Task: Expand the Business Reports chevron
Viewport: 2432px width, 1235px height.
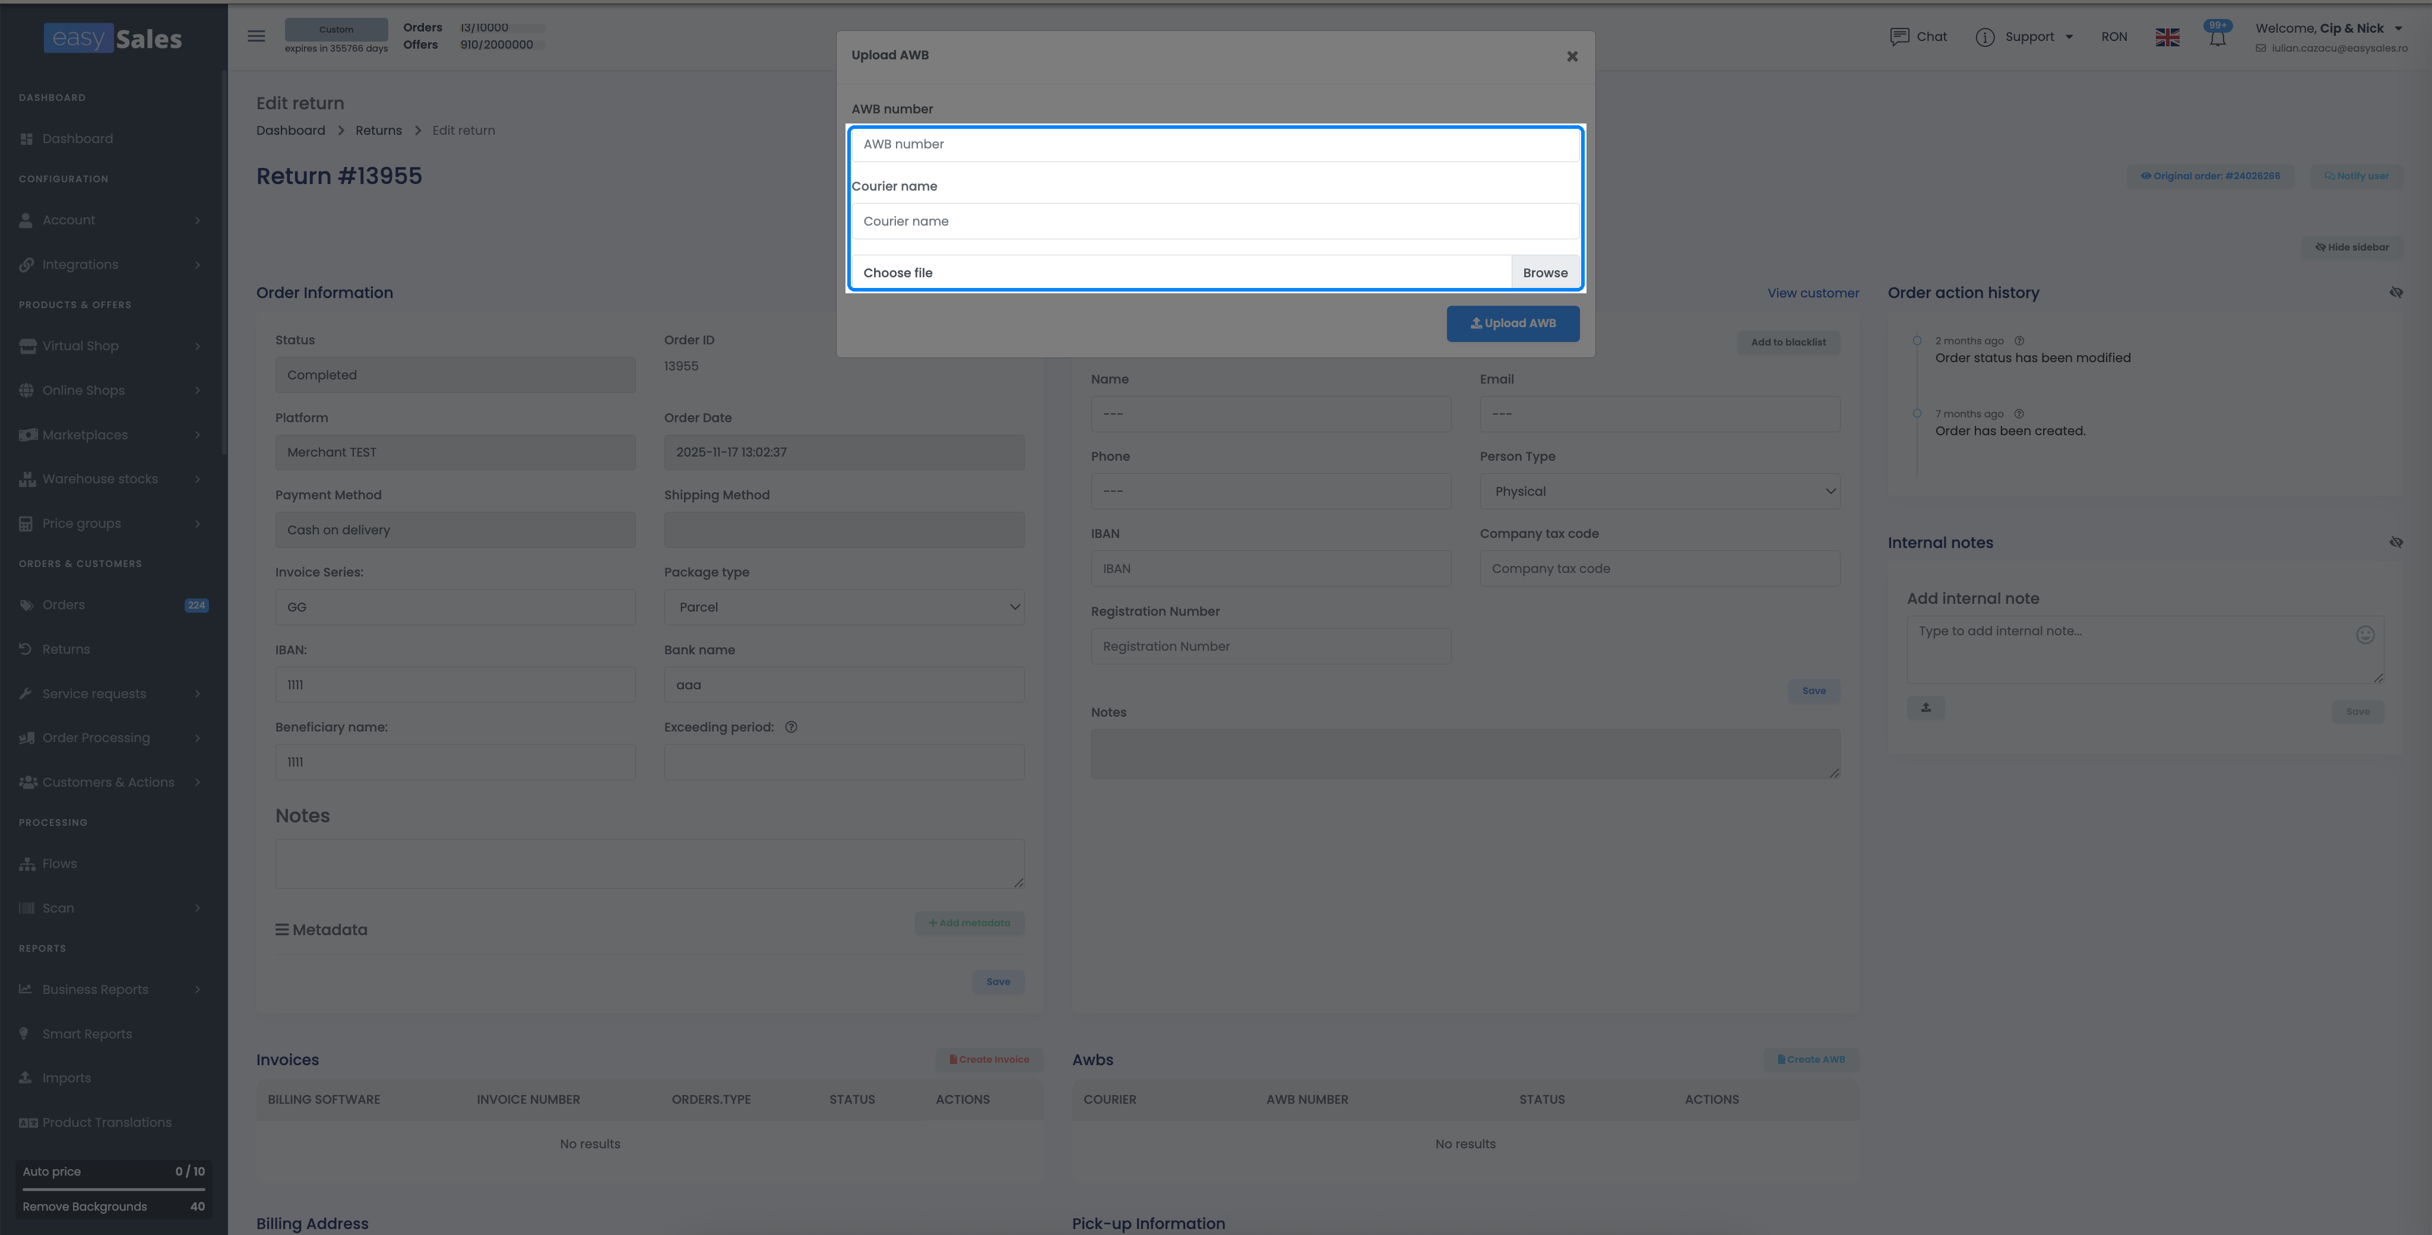Action: point(197,990)
